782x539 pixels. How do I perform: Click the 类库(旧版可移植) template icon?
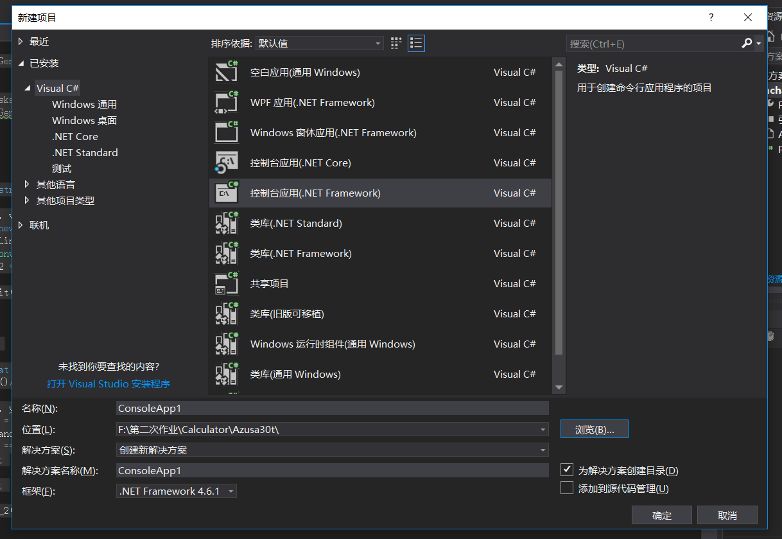point(227,314)
